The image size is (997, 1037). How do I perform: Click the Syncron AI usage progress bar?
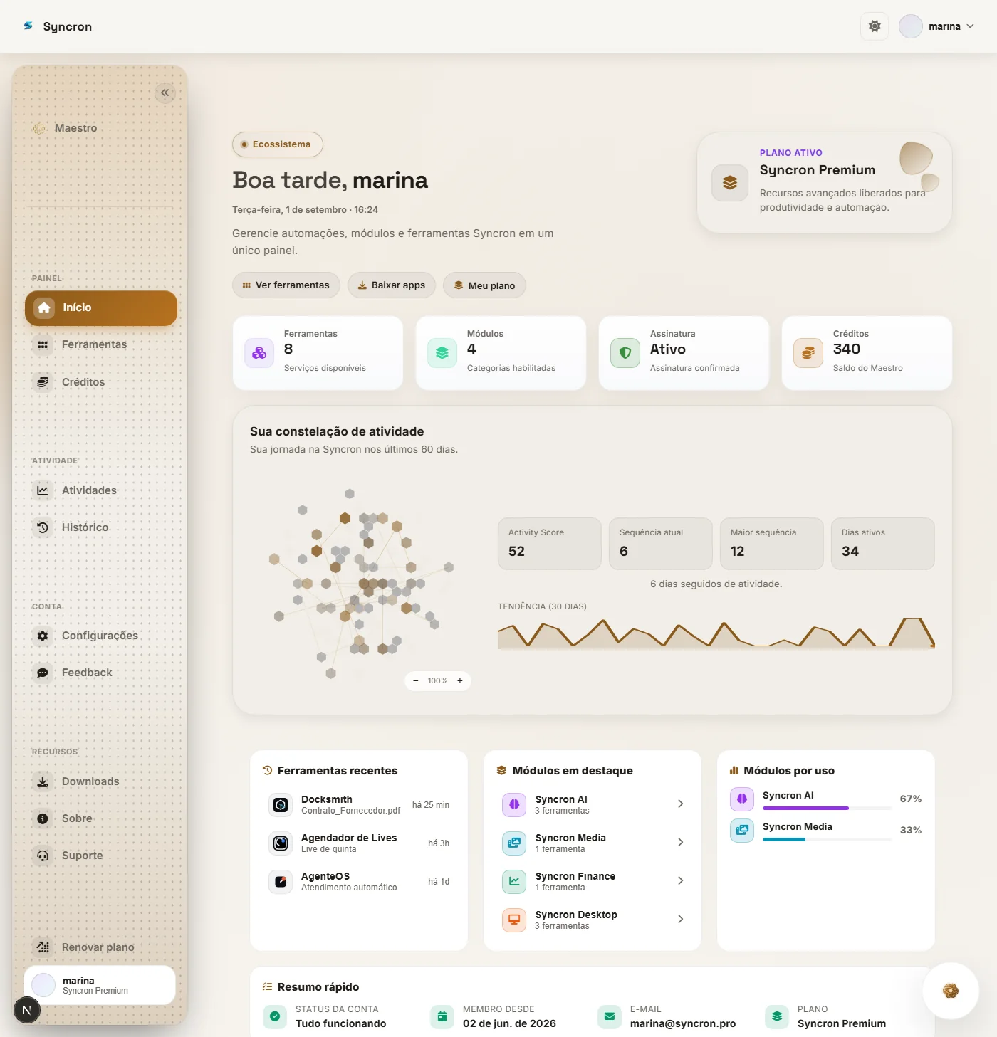pos(827,809)
